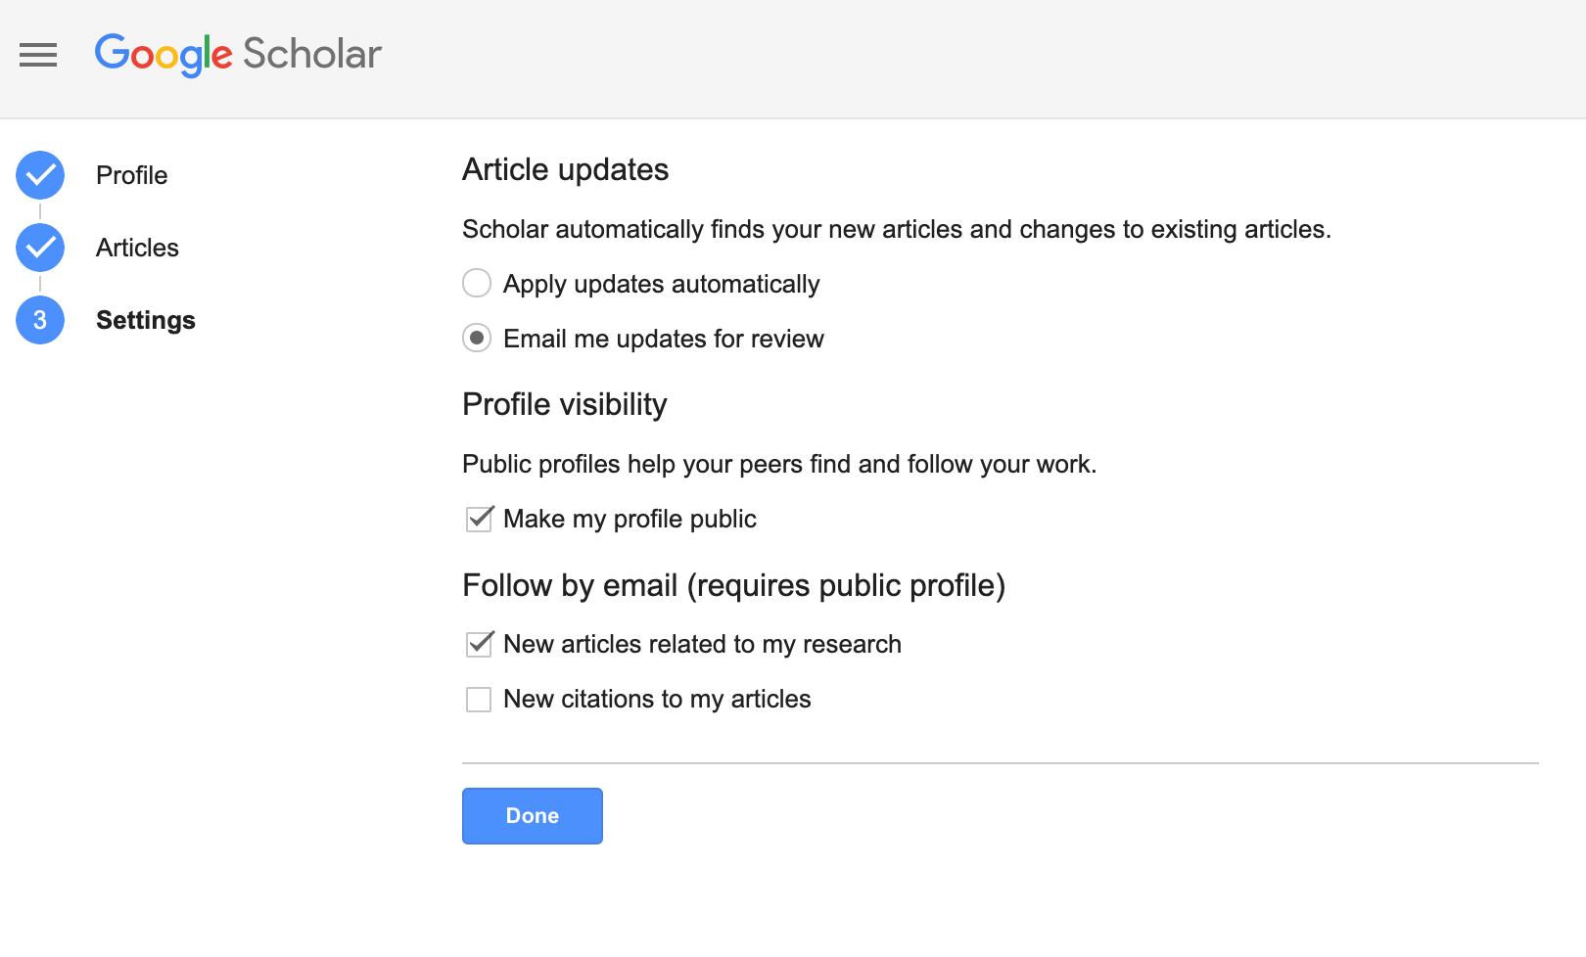Return to the Articles step label

pyautogui.click(x=137, y=248)
